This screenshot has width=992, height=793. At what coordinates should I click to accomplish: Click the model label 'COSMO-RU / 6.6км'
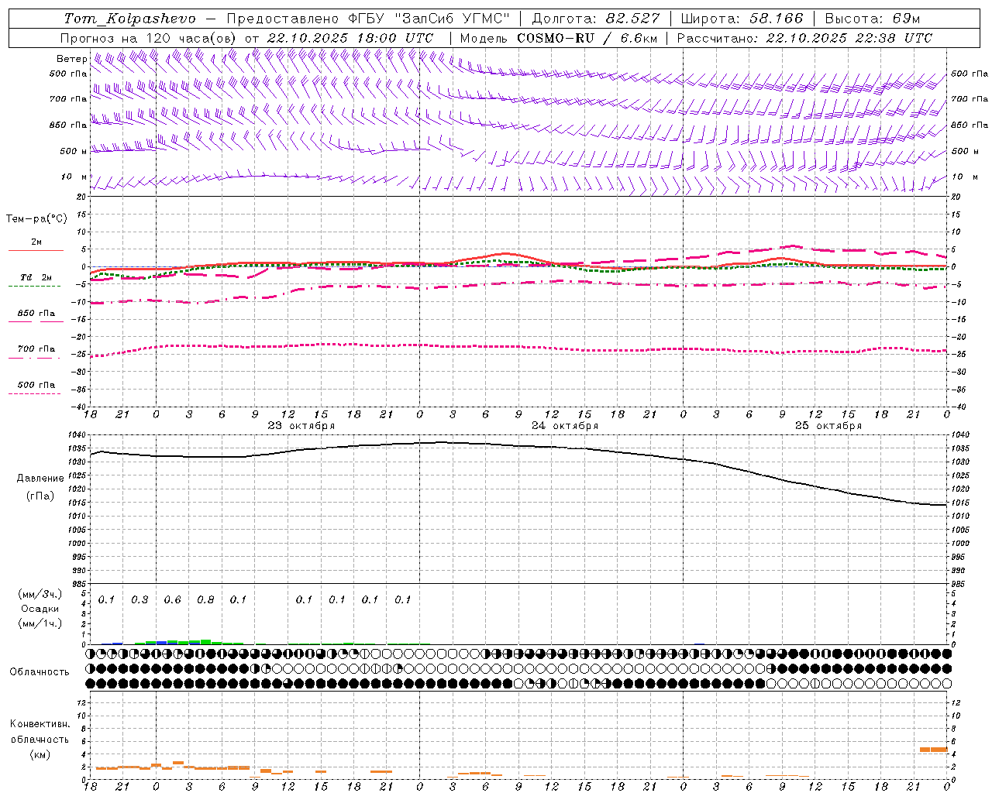click(587, 38)
